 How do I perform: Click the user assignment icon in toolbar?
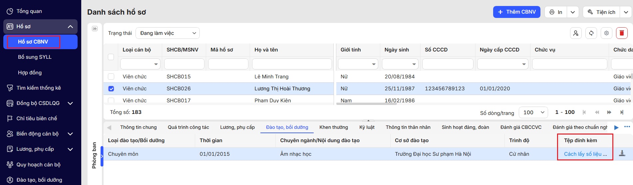pyautogui.click(x=576, y=33)
